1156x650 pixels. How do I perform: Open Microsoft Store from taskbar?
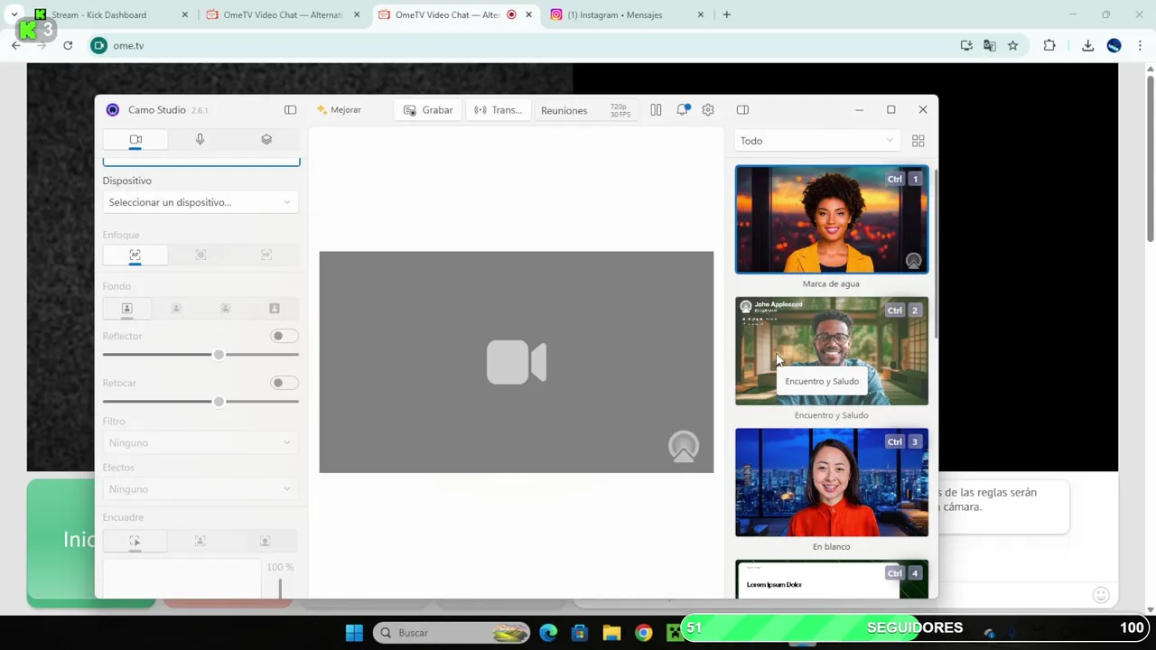click(580, 633)
